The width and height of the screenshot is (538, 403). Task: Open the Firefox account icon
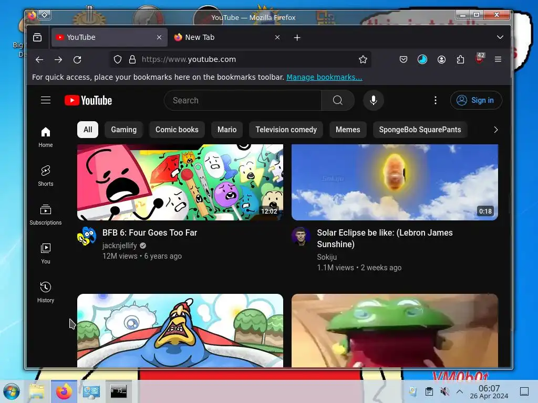click(x=441, y=60)
